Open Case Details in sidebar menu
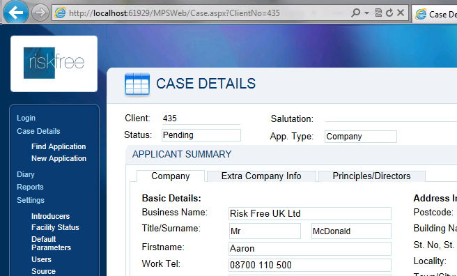This screenshot has width=457, height=276. pos(38,131)
